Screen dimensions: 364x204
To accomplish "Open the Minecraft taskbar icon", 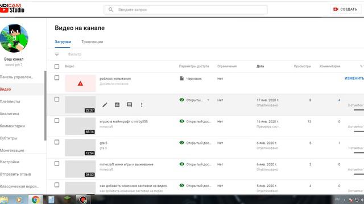I will 67,199.
